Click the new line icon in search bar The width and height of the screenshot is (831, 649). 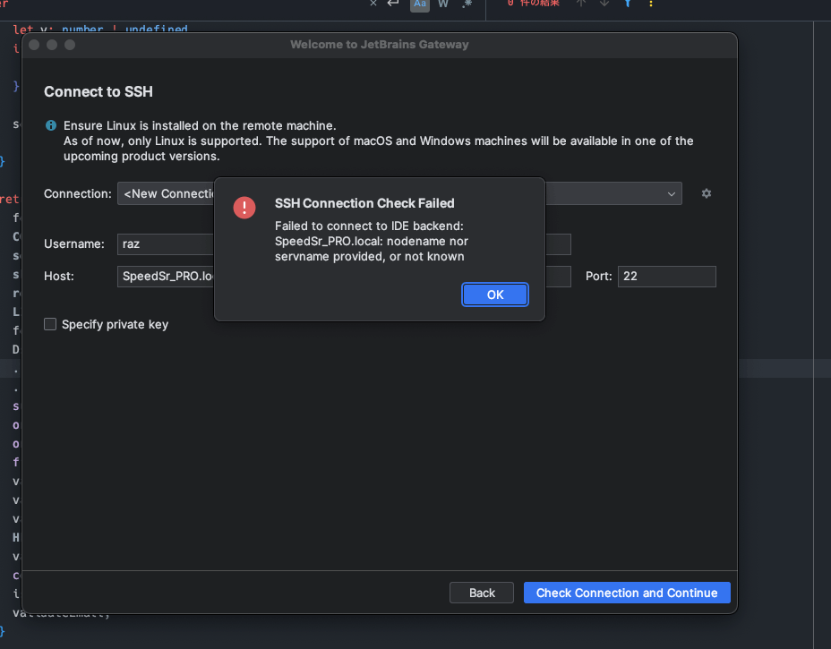[393, 4]
